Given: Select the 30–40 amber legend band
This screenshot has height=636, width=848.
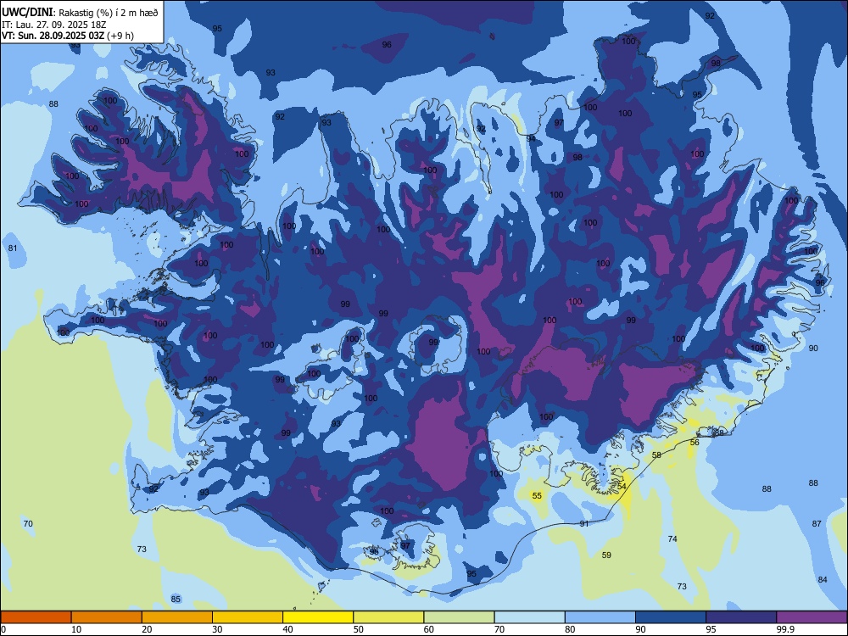Looking at the screenshot, I should tap(248, 617).
